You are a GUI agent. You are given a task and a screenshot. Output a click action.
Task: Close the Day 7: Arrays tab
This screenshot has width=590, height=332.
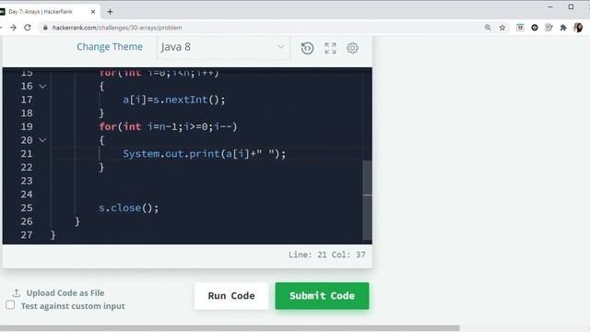tap(93, 12)
